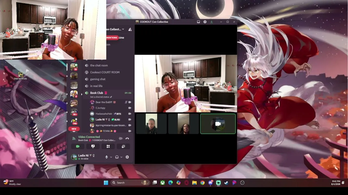The height and width of the screenshot is (195, 348).
Task: Select user SpringWaterSuperSoak in voice list
Action: pos(111,125)
